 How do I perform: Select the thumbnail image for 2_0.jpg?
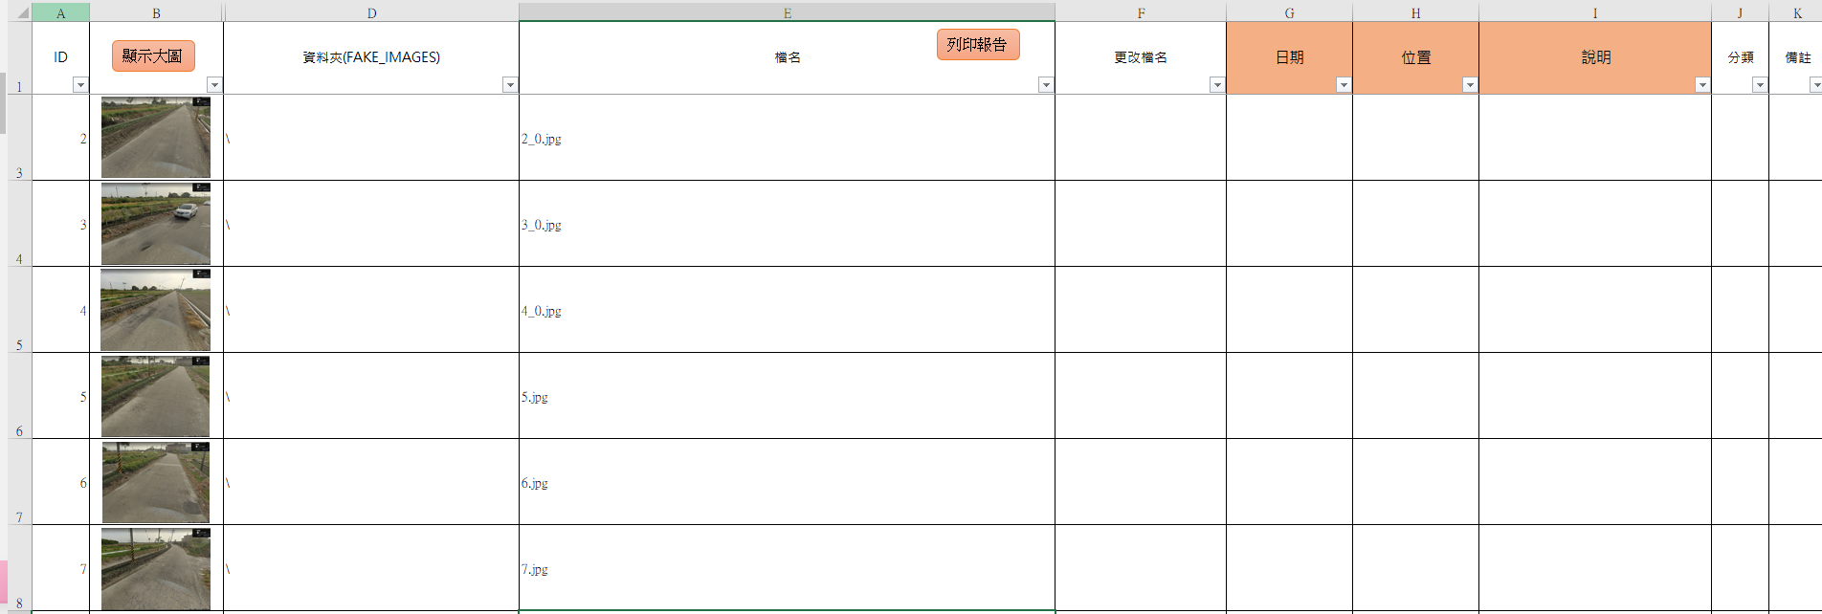(x=156, y=137)
